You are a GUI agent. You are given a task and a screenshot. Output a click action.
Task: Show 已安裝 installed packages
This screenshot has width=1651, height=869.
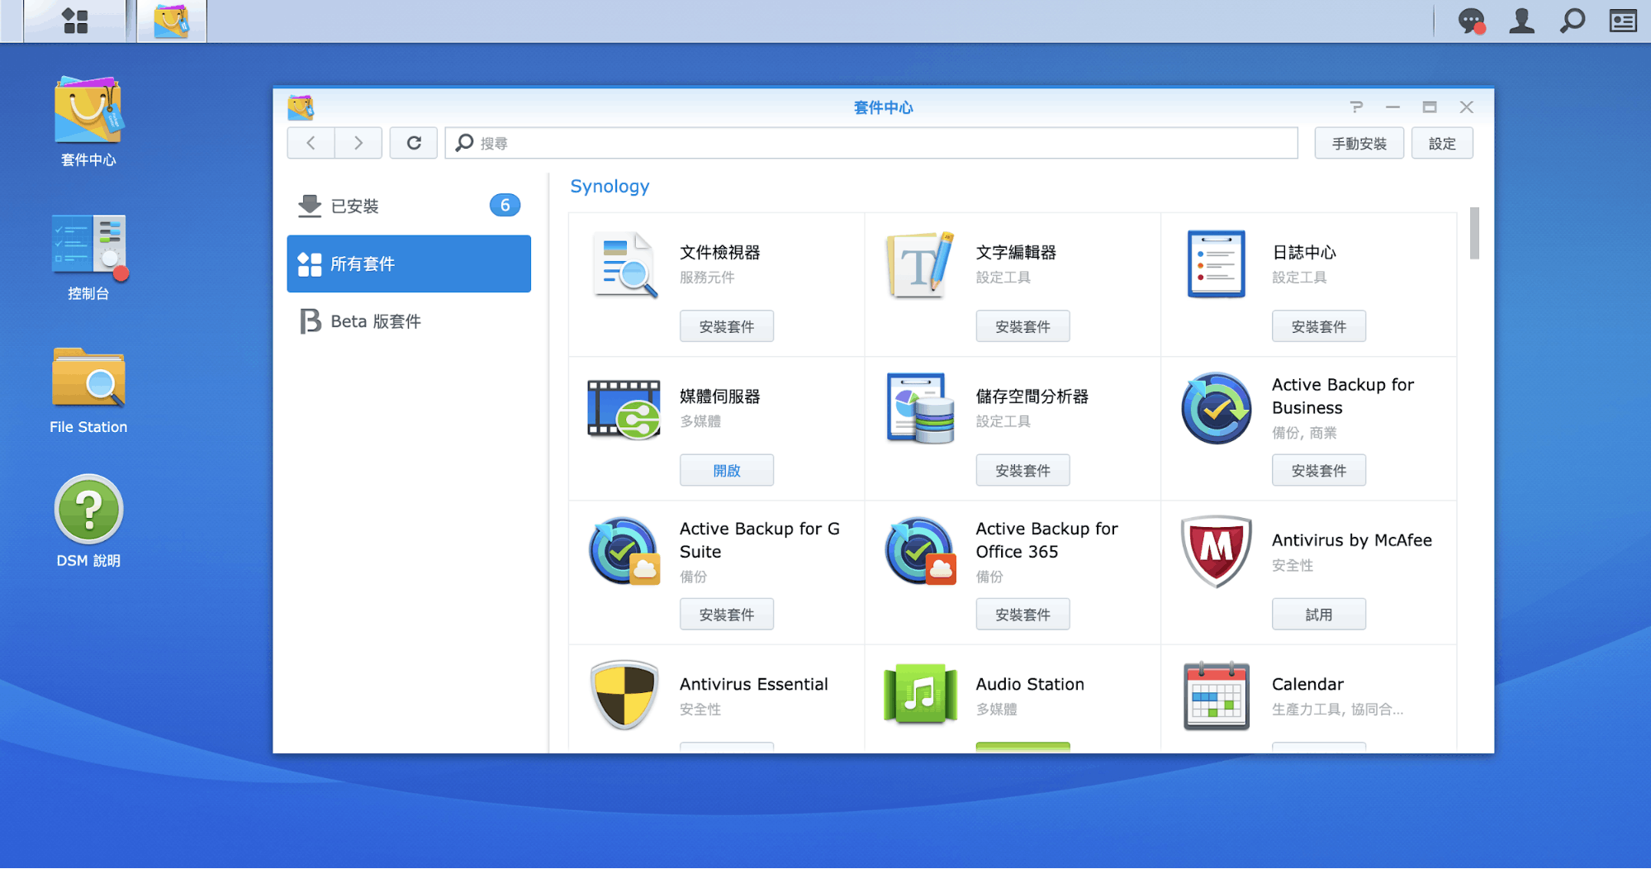(409, 206)
